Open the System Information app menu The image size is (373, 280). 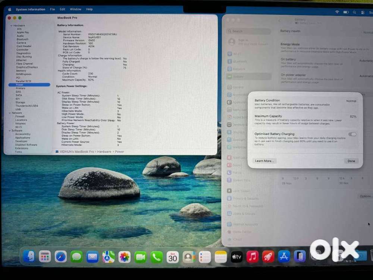click(x=31, y=9)
